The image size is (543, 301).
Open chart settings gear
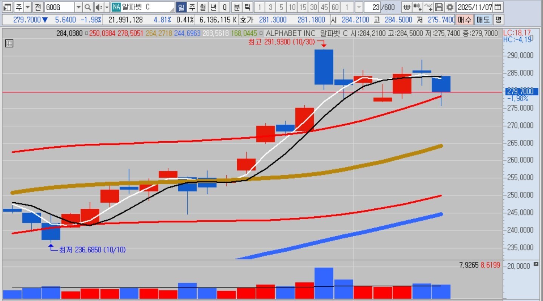[x=449, y=7]
